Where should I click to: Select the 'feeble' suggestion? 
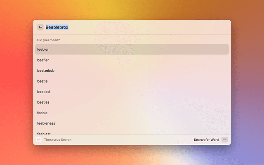pyautogui.click(x=42, y=113)
